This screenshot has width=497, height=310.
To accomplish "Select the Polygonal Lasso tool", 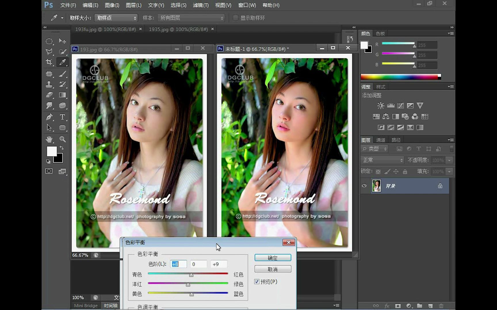I will pos(49,52).
